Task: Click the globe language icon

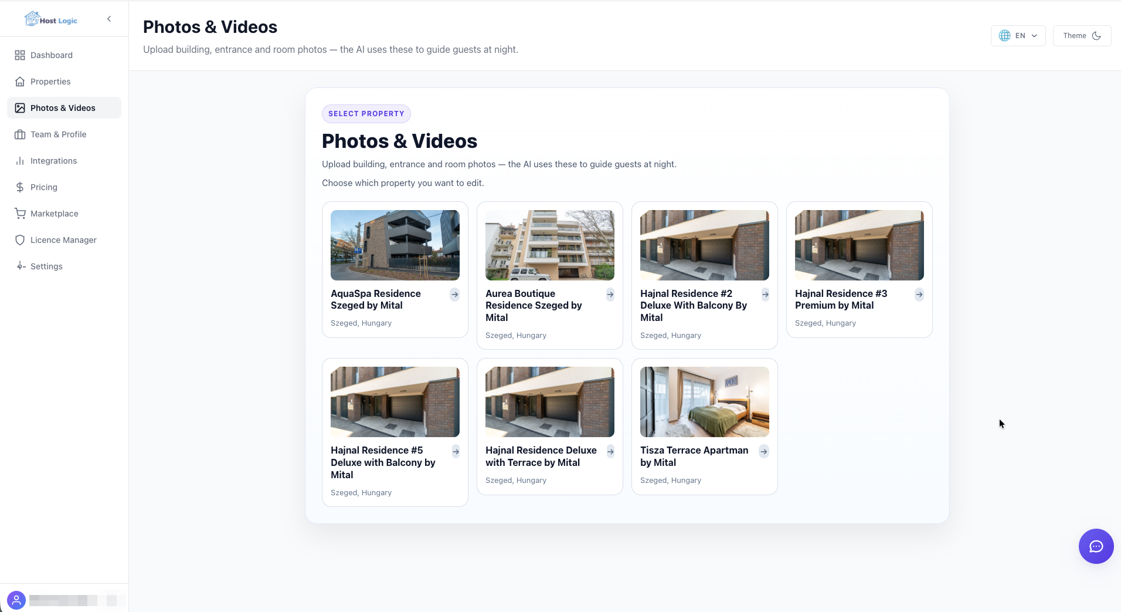Action: click(1004, 36)
